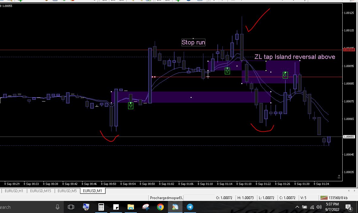Image resolution: width=358 pixels, height=213 pixels.
Task: Click the 8 Sep 00:50 time axis label
Action: point(108,184)
